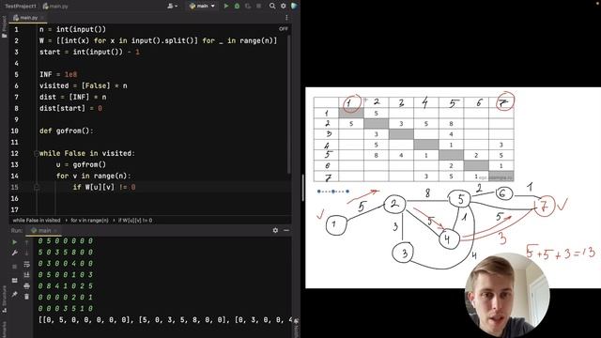
Task: Click breadcrumb 'if W[u][v] != 0'
Action: [x=135, y=221]
